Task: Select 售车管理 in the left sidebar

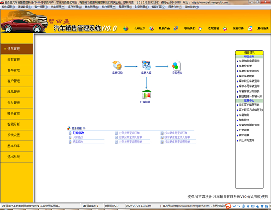Action: click(x=17, y=70)
